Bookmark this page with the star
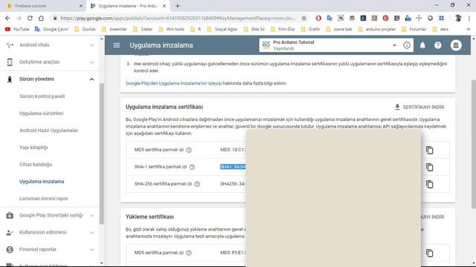 [x=304, y=18]
